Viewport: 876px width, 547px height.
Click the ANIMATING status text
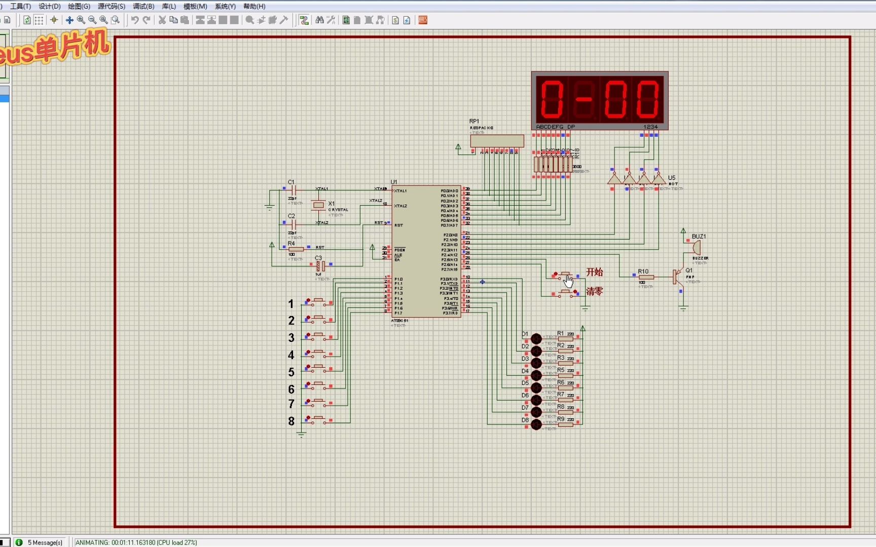(x=136, y=542)
